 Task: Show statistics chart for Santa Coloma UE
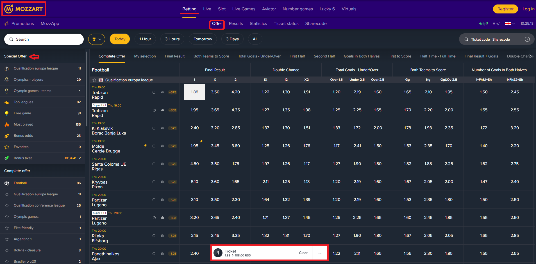[162, 164]
